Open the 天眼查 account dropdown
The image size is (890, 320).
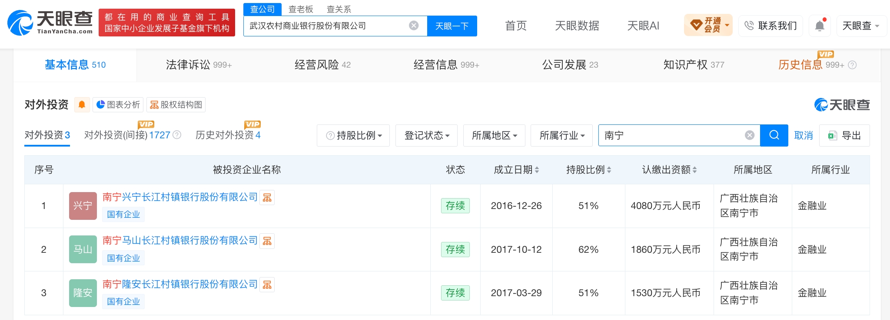[861, 26]
